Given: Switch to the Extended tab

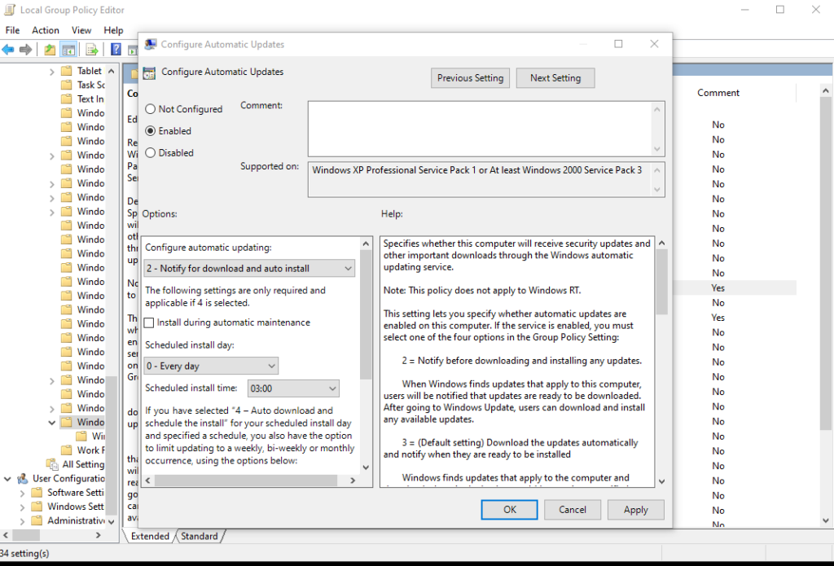Looking at the screenshot, I should point(150,536).
